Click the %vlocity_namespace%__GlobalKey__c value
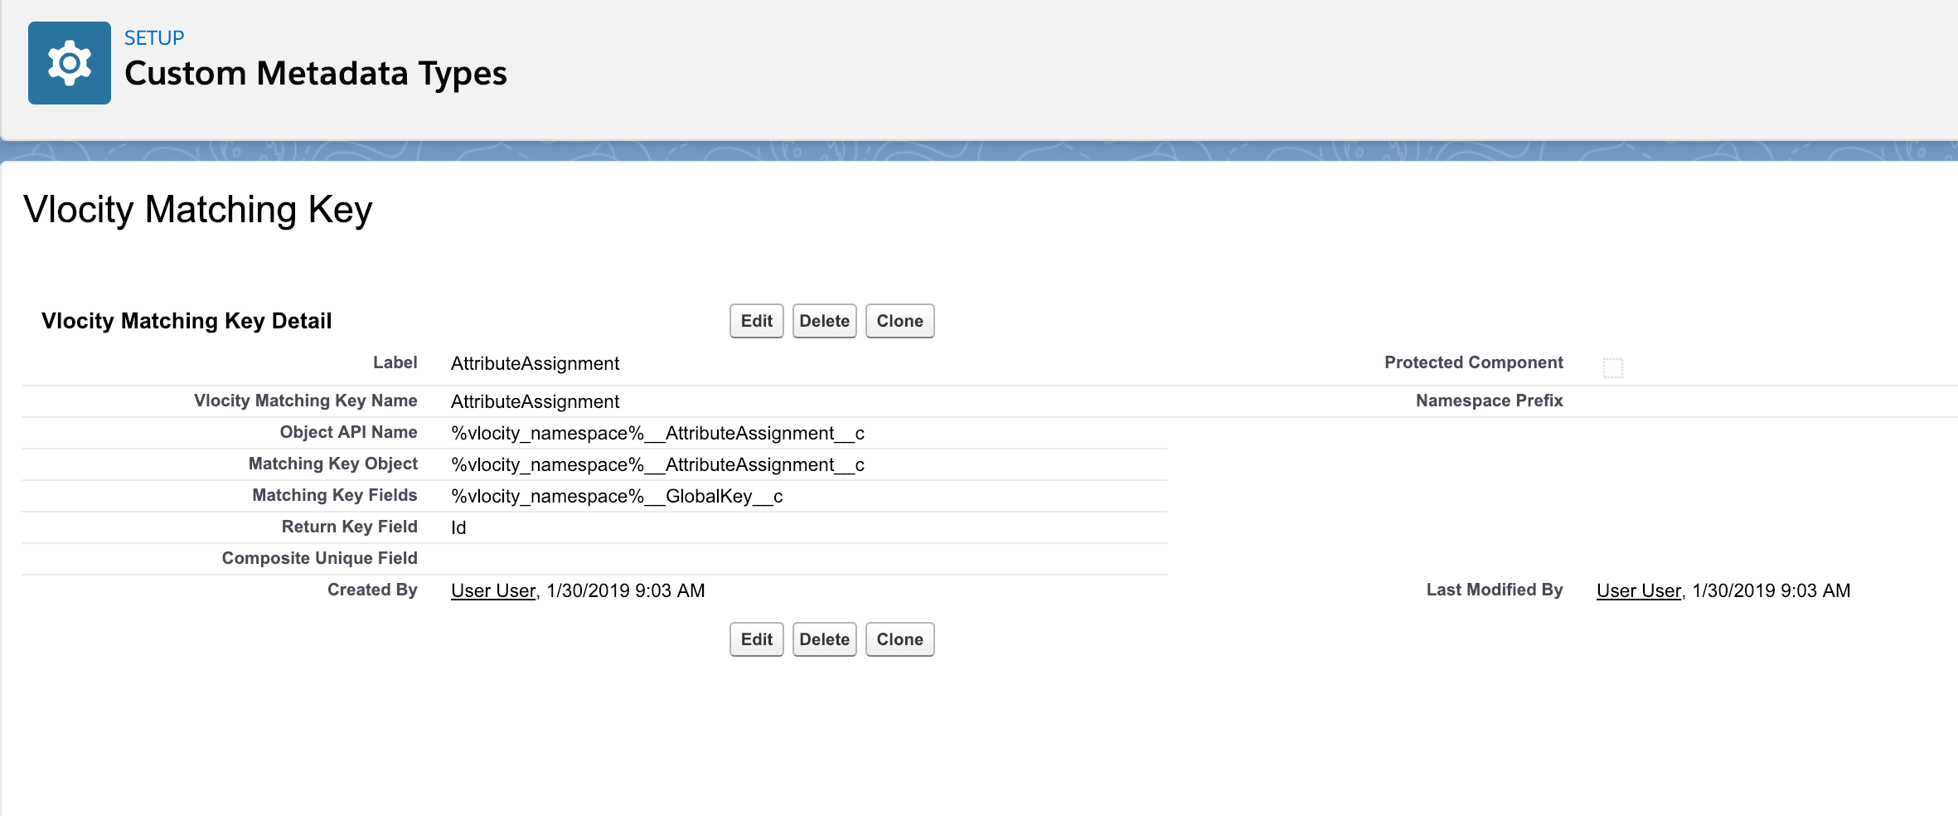Viewport: 1958px width, 816px height. [x=617, y=496]
